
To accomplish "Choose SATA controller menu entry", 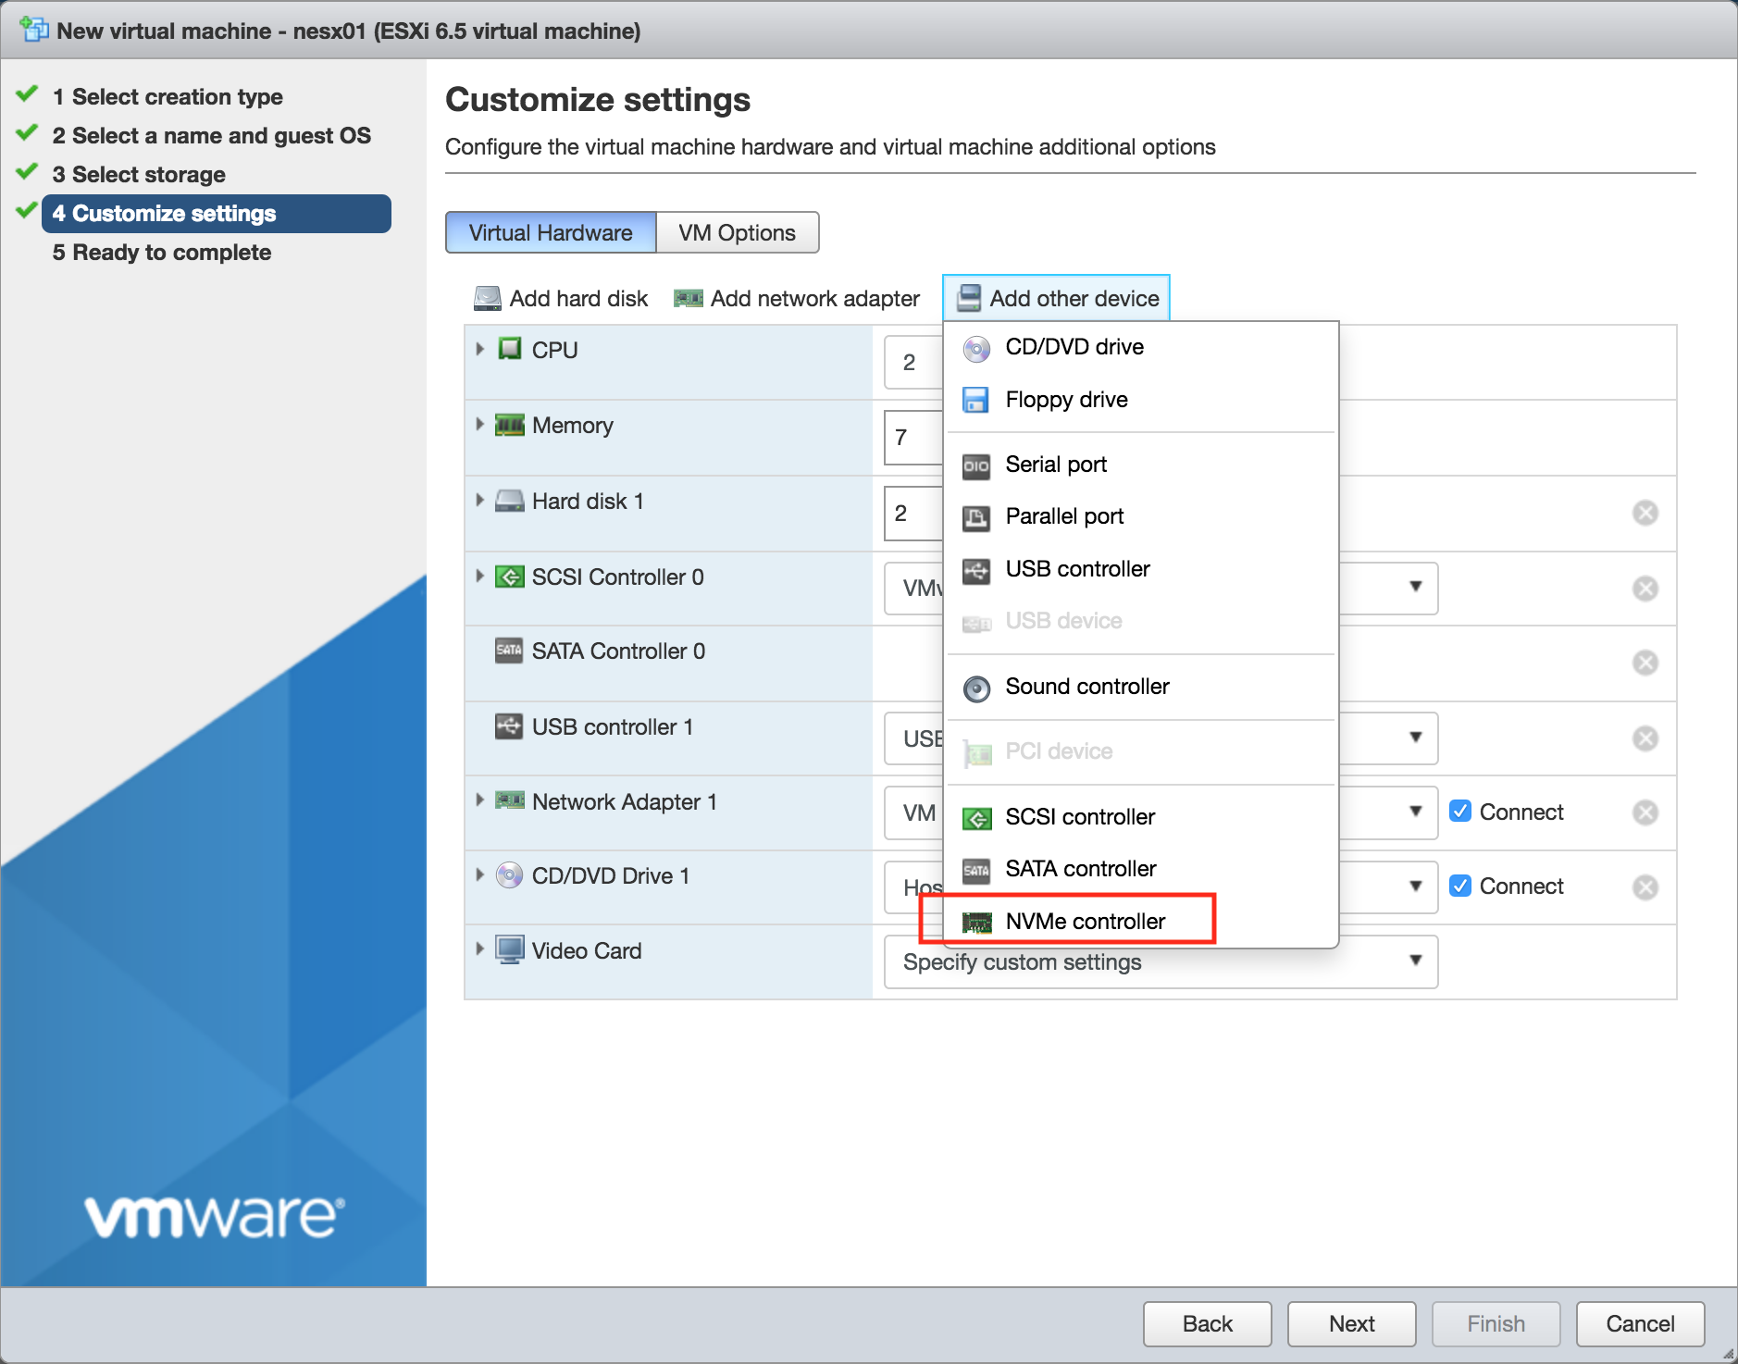I will point(1140,869).
